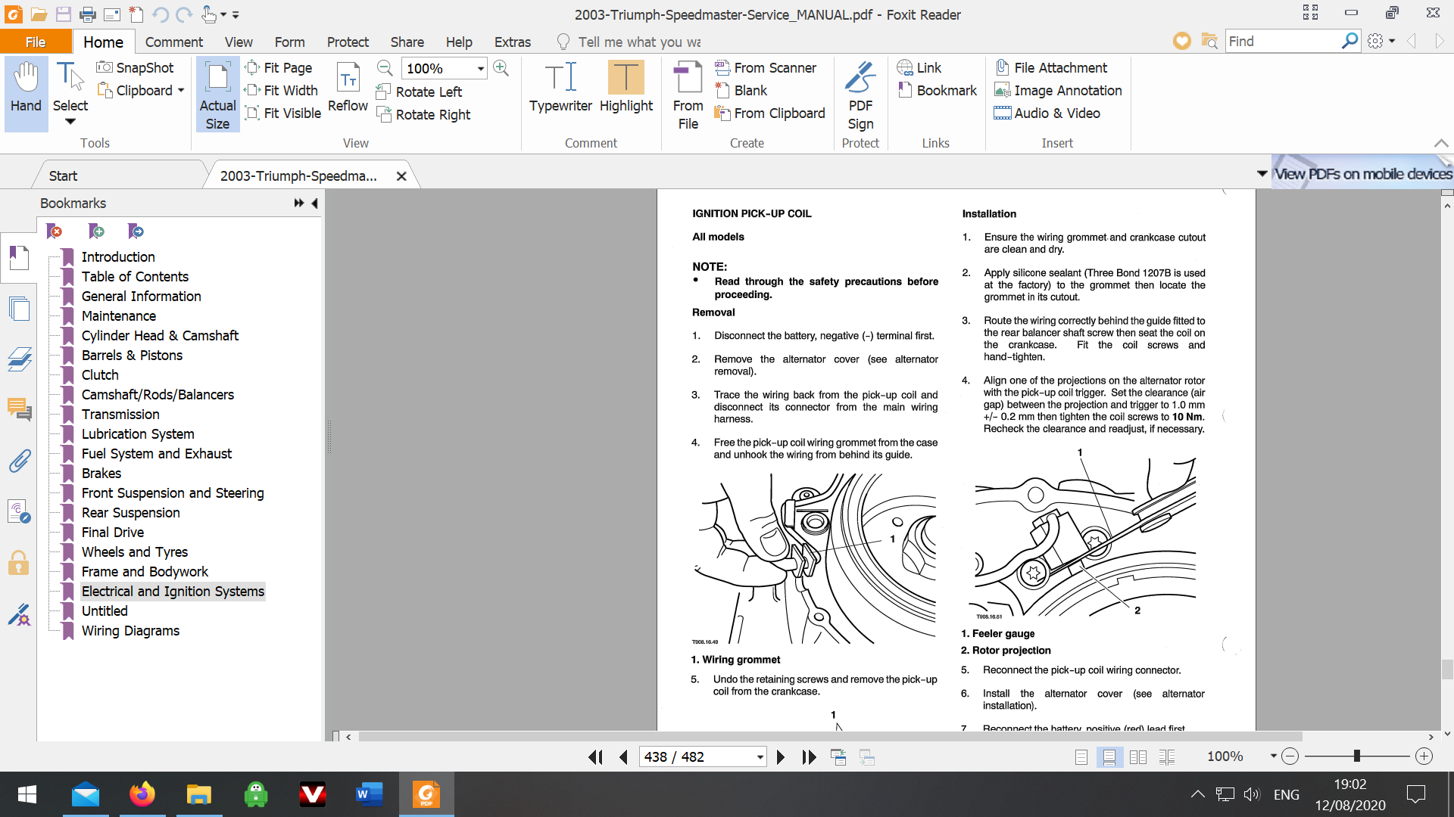Open search settings gear dropdown

[x=1382, y=41]
